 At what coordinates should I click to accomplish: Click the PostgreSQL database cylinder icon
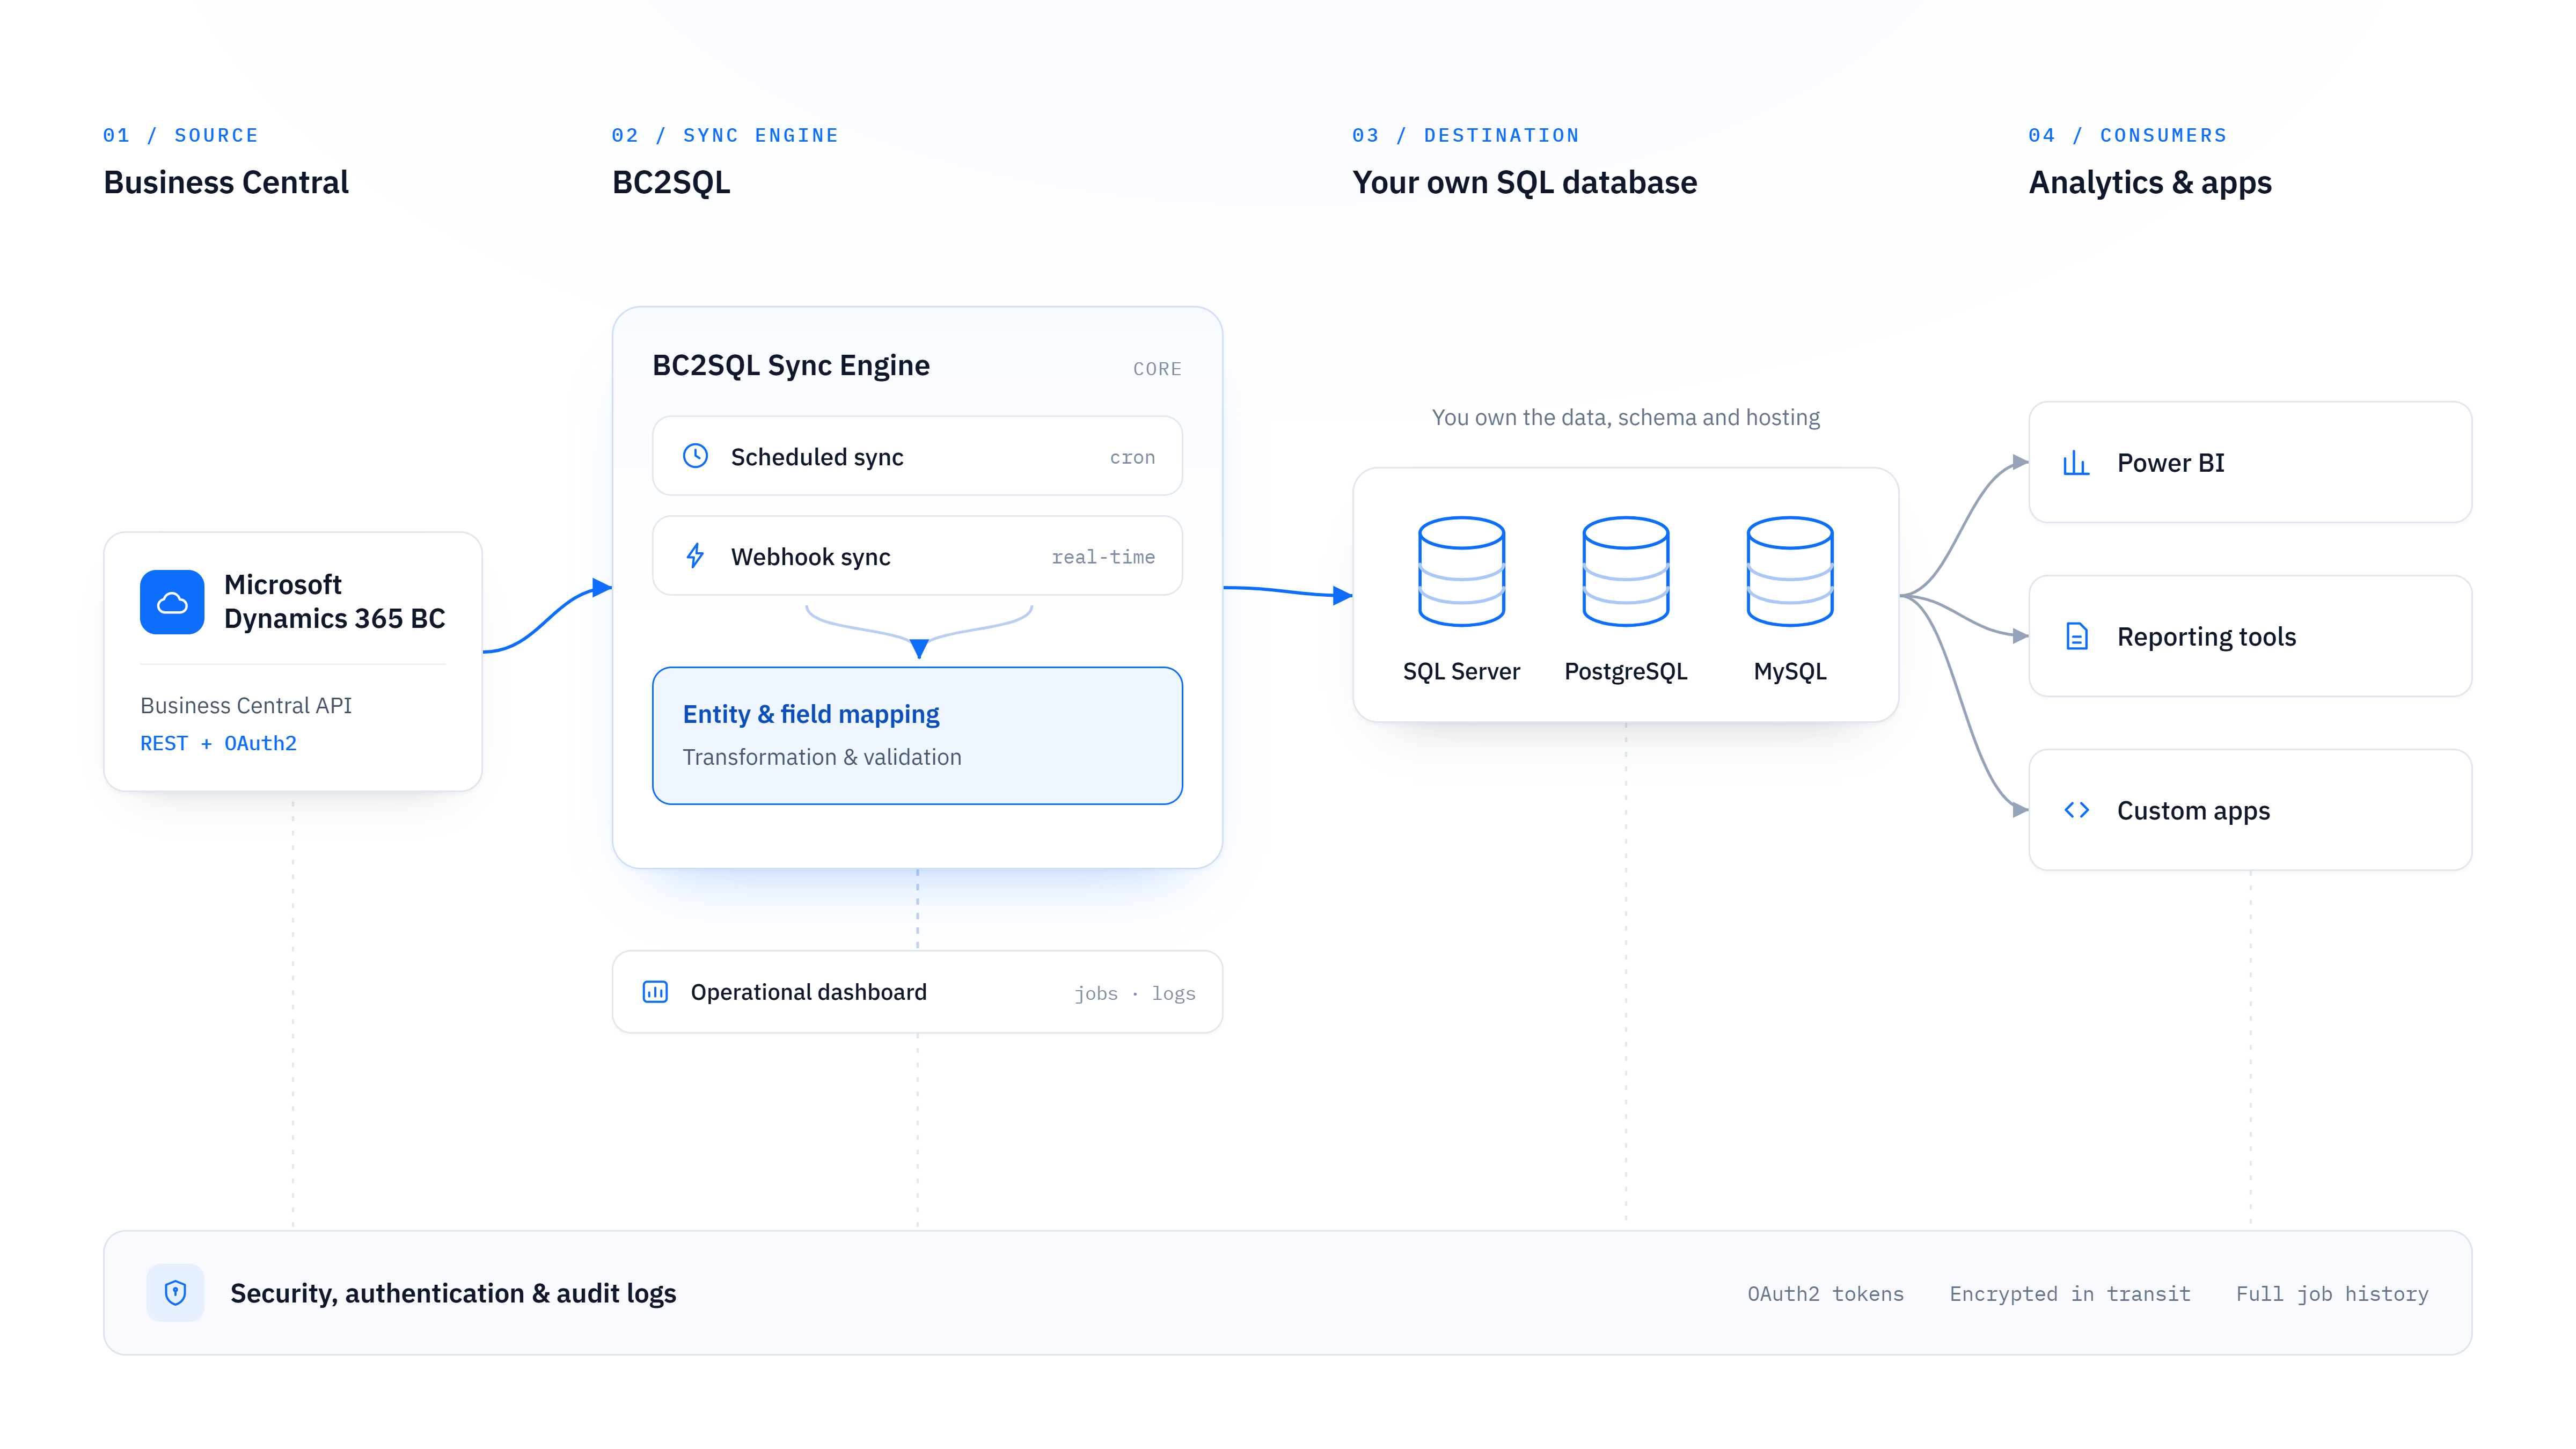(1625, 571)
